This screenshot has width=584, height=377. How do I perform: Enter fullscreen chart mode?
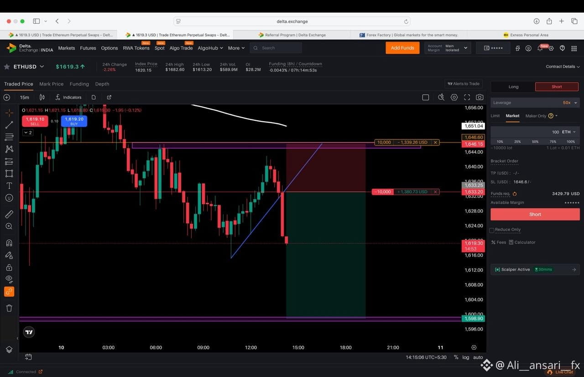467,97
